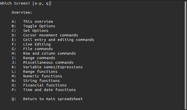The image size is (187, 110).
Task: Select the 'B: Toggle Options' line
Action: (33, 26)
